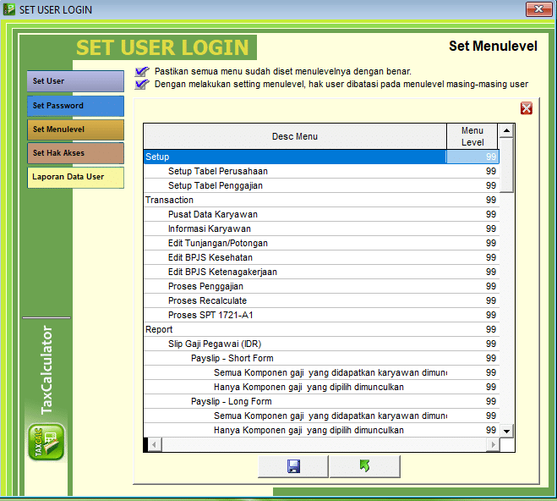Screen dimensions: 557x501
Task: Click the horizontal scrollbar right arrow
Action: point(493,444)
